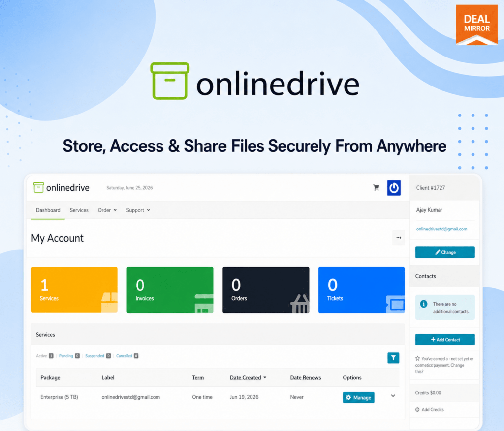Screen dimensions: 504x431
Task: Filter services by Suspended status
Action: [98, 356]
